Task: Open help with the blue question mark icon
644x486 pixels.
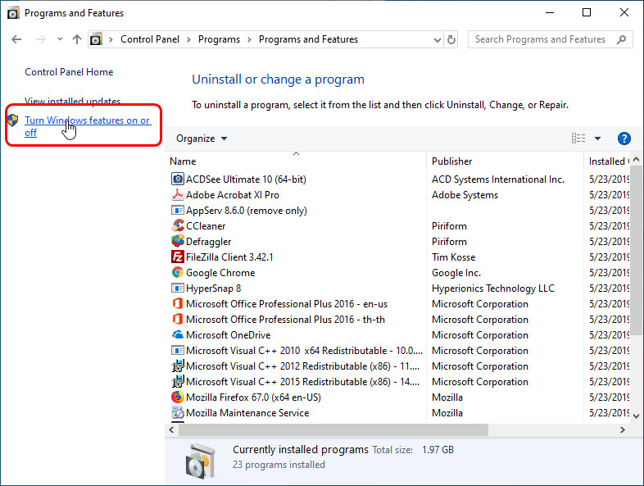Action: tap(624, 139)
